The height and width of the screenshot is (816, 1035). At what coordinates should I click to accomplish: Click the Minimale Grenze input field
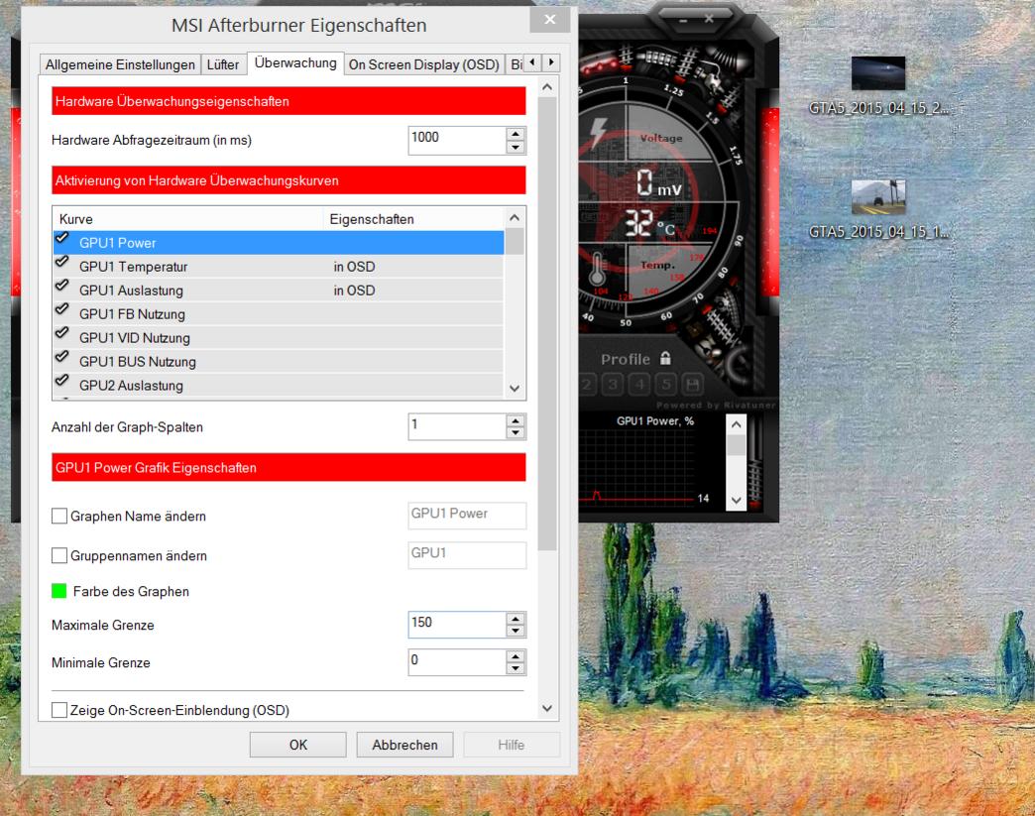click(457, 662)
